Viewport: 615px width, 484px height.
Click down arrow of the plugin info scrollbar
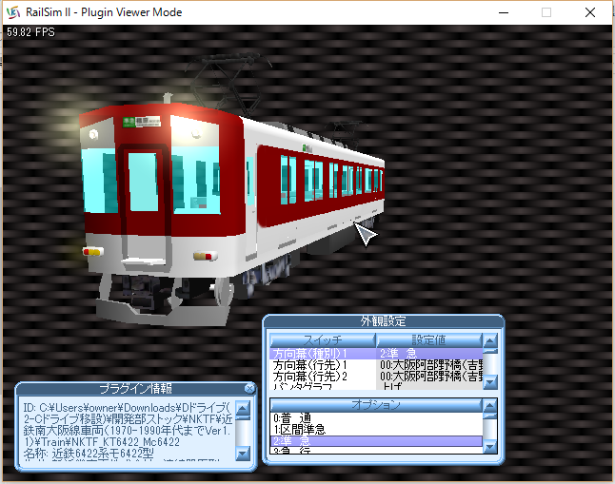click(x=243, y=454)
